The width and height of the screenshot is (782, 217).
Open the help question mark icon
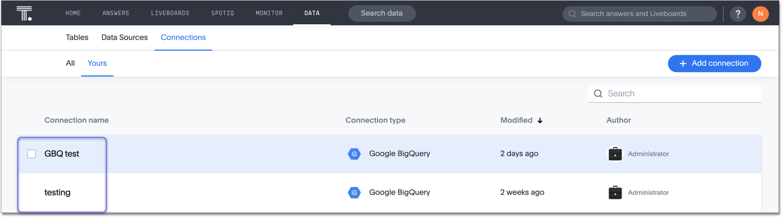click(x=738, y=14)
